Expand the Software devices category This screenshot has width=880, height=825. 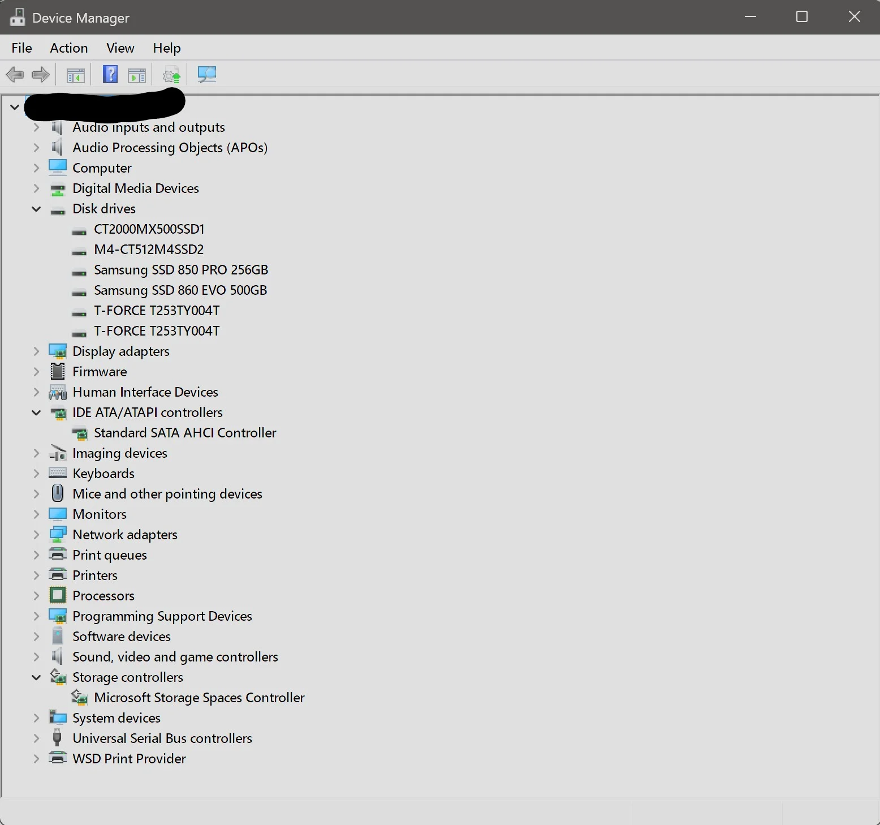tap(36, 637)
